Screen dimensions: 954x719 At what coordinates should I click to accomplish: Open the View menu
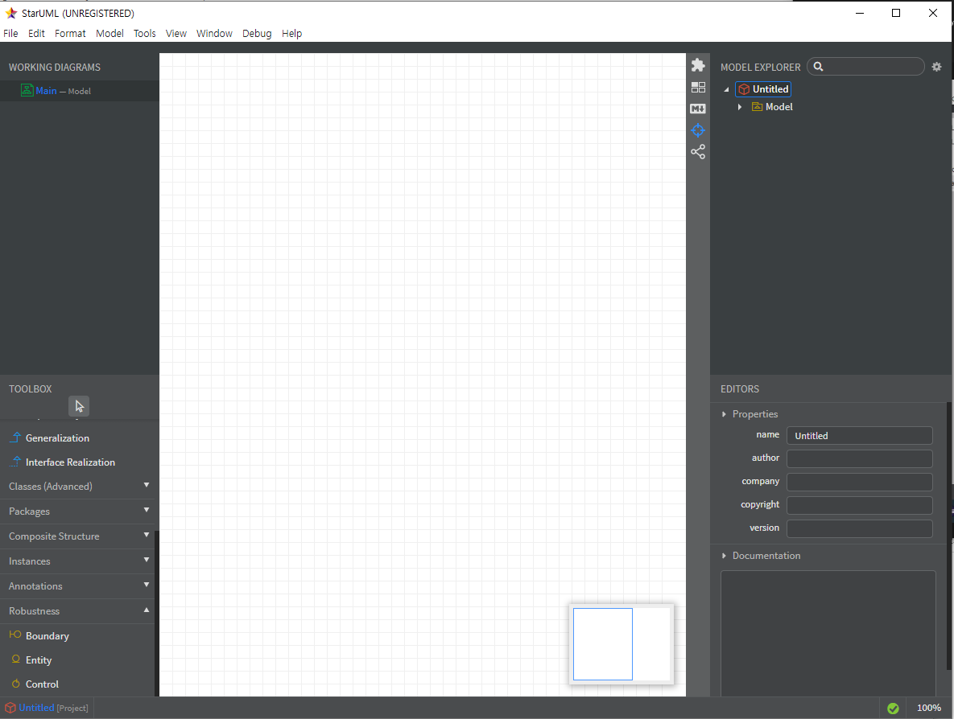coord(176,34)
